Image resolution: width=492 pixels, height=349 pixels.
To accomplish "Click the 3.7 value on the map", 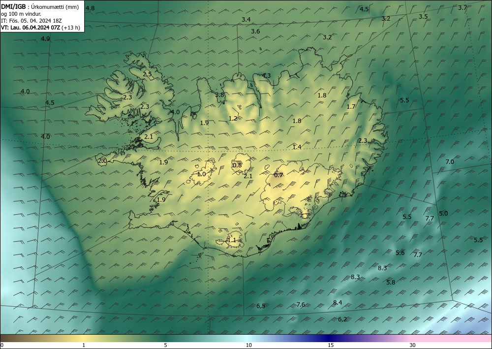I will 462,8.
